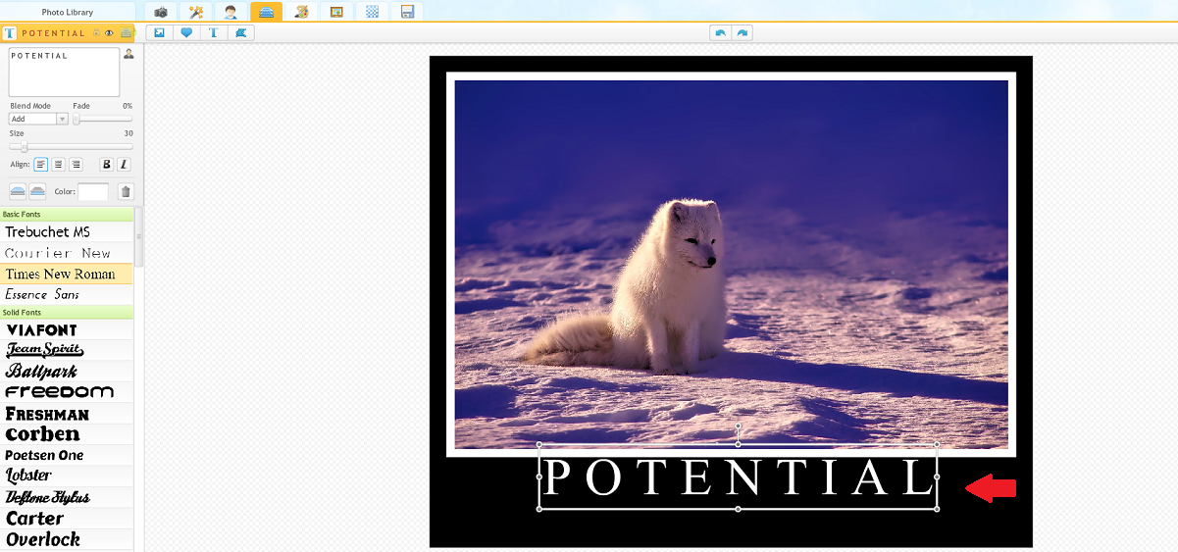
Task: Open the magic wand effects tab
Action: point(195,12)
